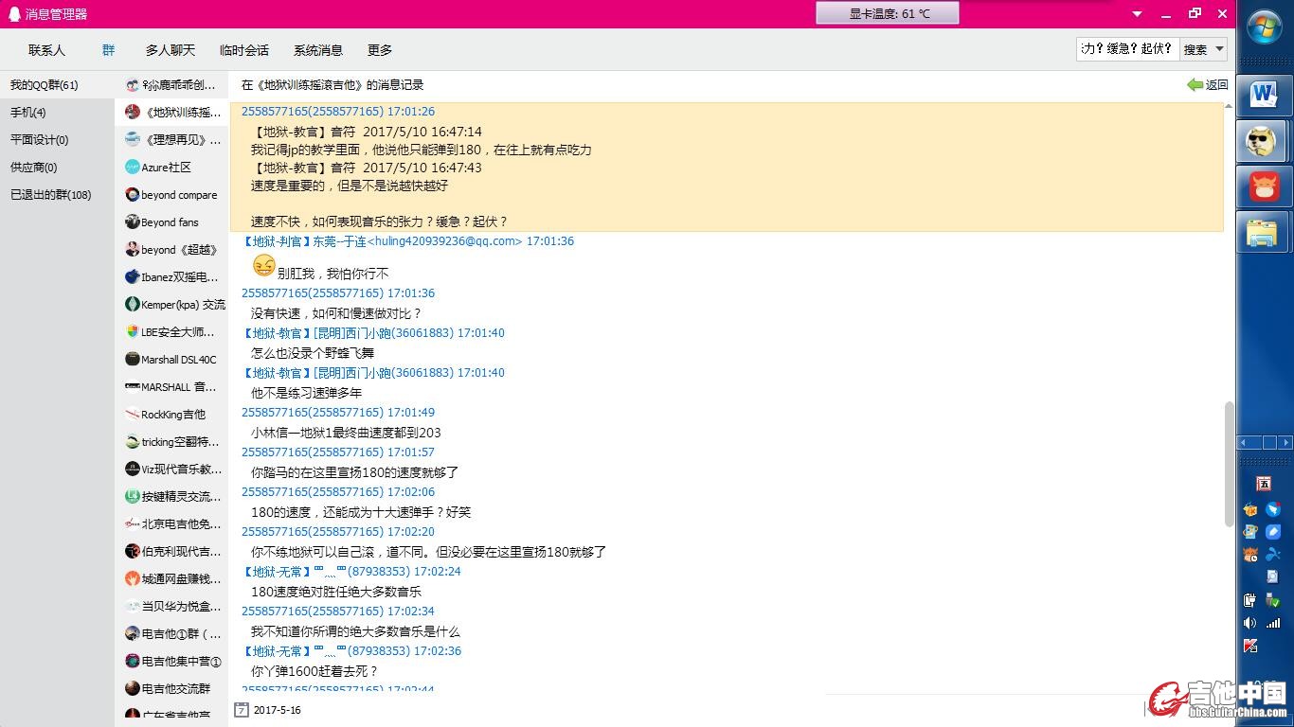Screen dimensions: 1294x727
Task: Open the File Explorer taskbar icon
Action: tap(1263, 233)
